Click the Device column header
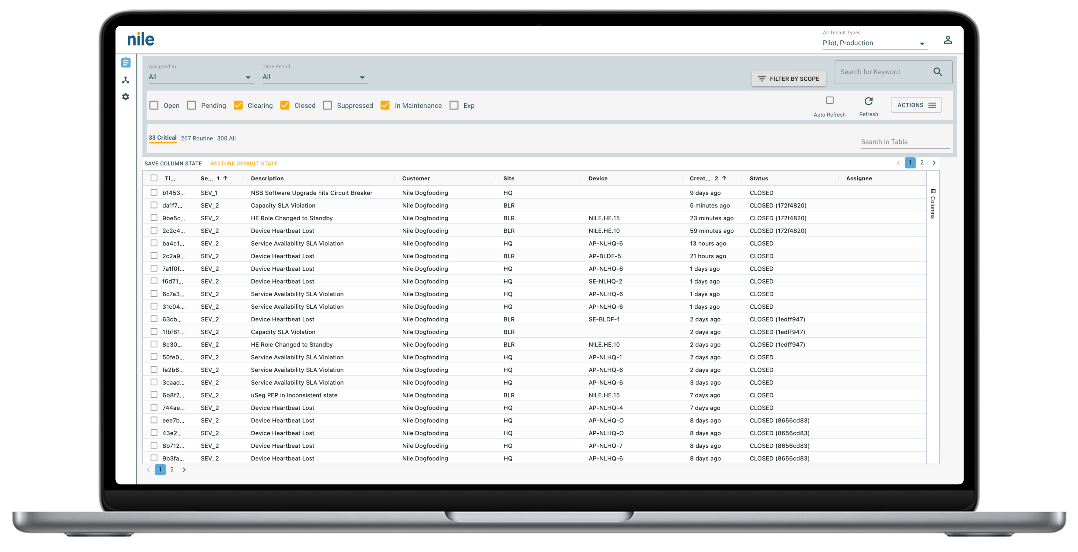Image resolution: width=1078 pixels, height=552 pixels. click(x=598, y=178)
